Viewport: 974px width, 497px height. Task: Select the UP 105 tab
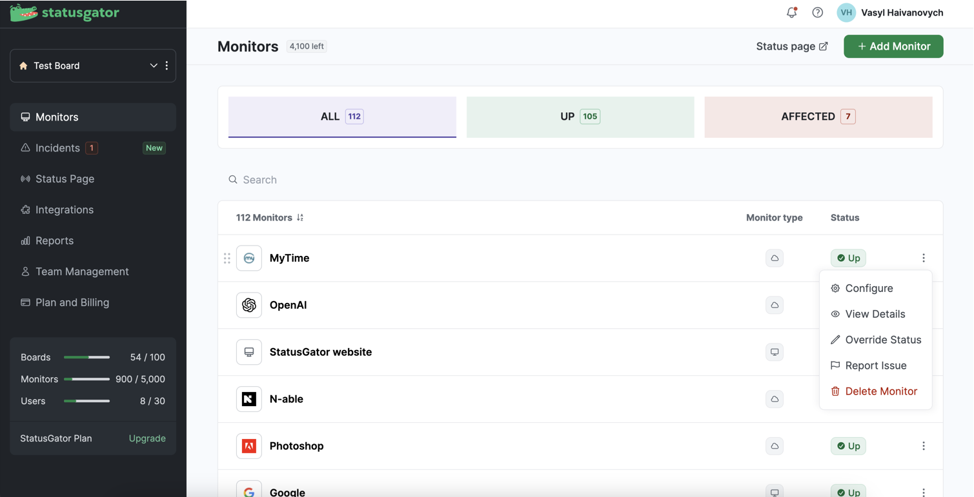click(x=580, y=117)
